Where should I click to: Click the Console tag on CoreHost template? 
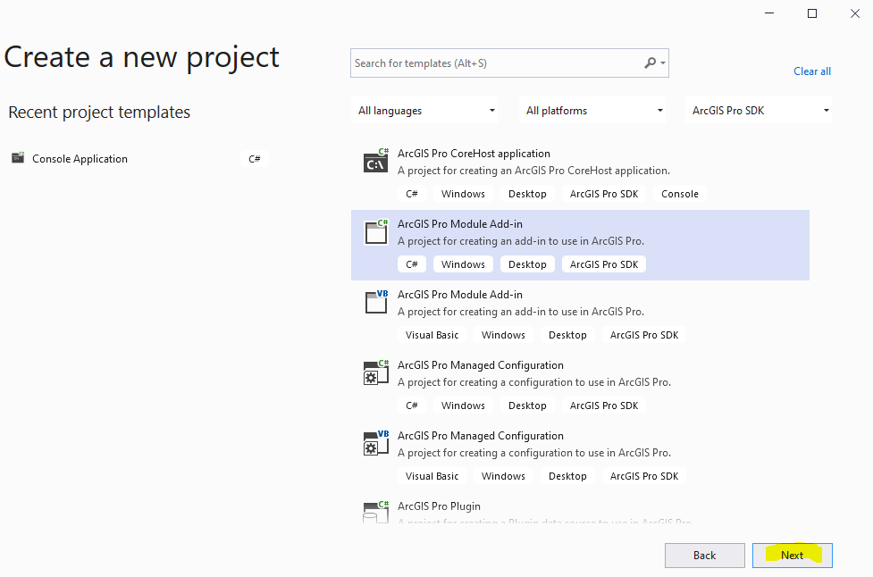[x=680, y=194]
